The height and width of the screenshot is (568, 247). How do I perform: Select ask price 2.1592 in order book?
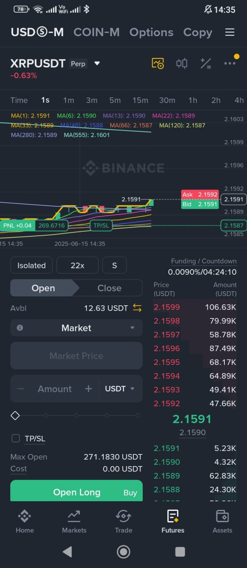(167, 403)
